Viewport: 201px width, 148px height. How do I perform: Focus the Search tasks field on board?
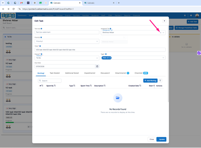(x=17, y=28)
